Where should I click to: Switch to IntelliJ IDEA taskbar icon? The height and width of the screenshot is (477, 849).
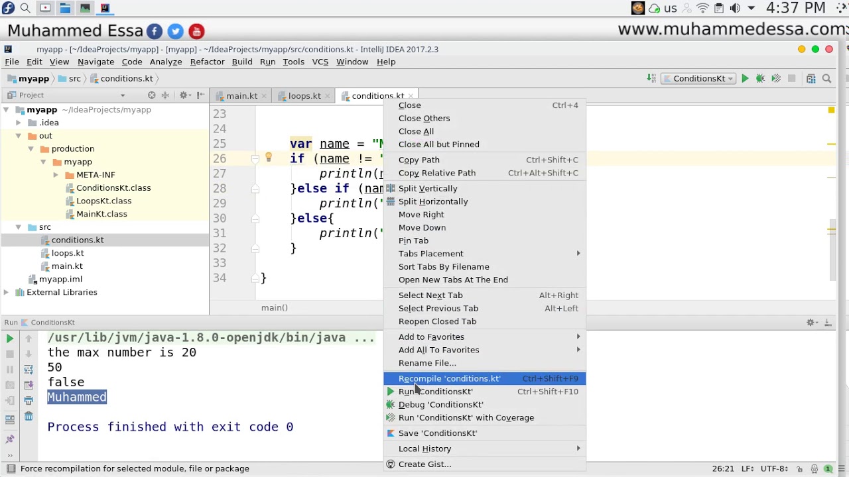tap(105, 8)
